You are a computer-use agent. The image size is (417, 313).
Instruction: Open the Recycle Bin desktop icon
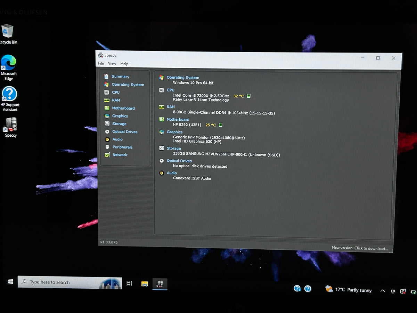tap(8, 34)
